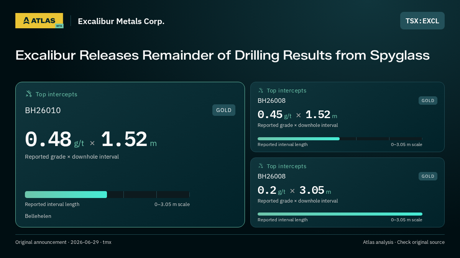Select the BH26010 hole ID

(x=43, y=110)
